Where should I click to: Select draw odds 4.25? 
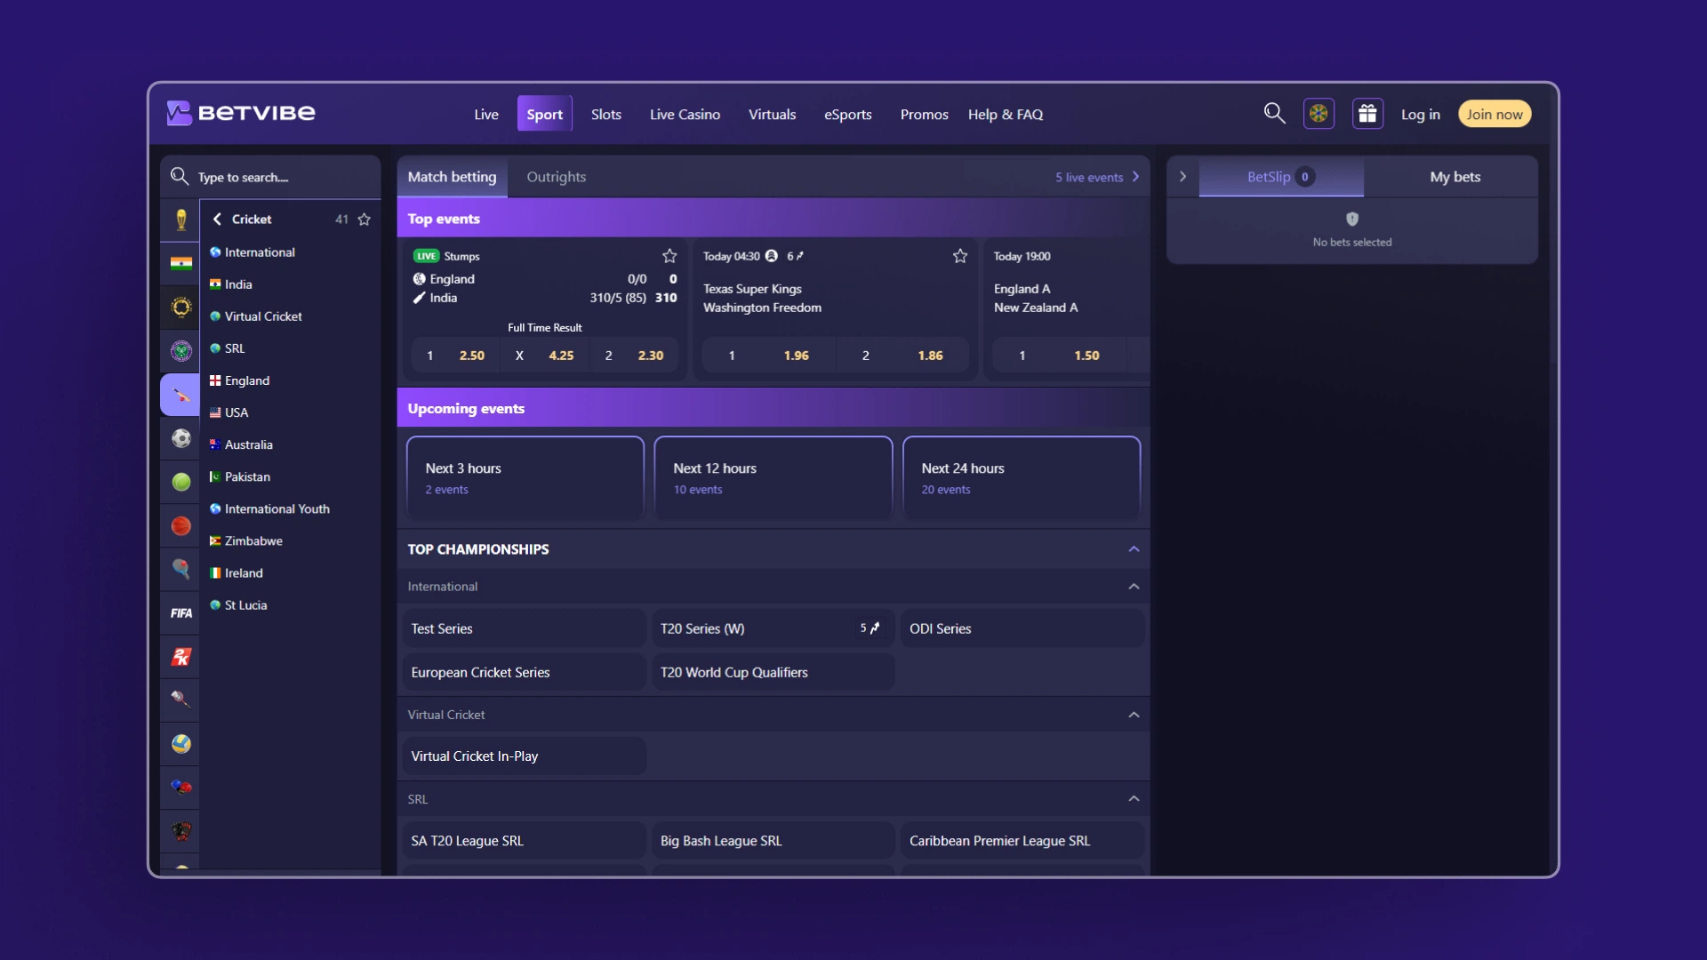click(545, 356)
